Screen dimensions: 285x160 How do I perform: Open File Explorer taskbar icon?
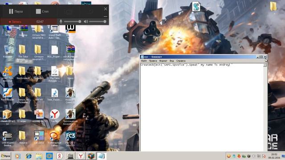tap(39, 156)
